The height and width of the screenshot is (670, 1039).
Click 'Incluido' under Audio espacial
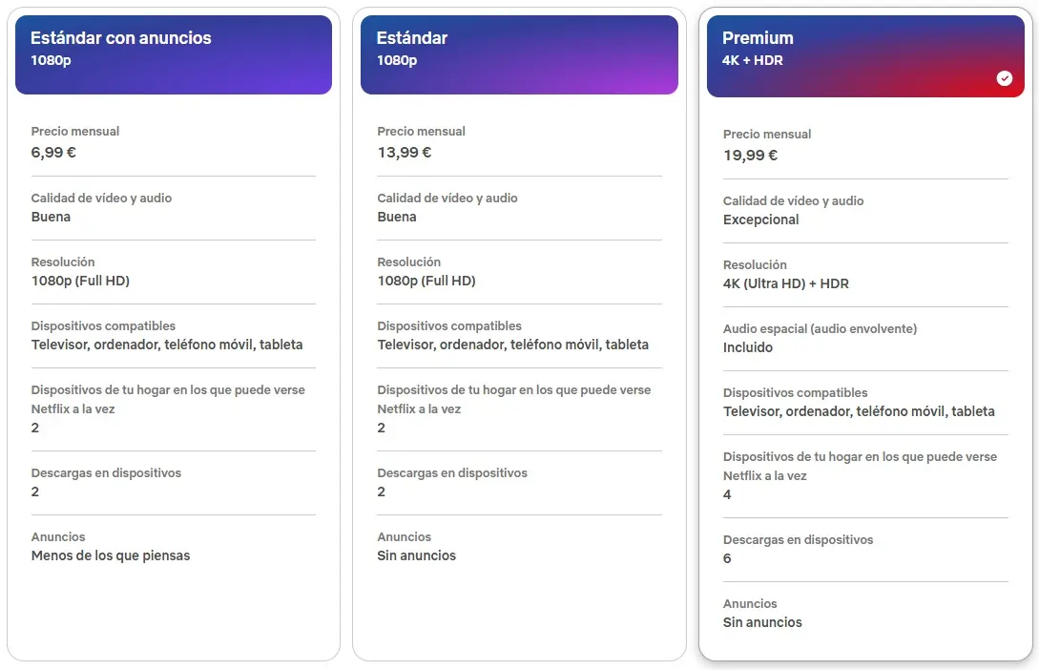coord(747,347)
